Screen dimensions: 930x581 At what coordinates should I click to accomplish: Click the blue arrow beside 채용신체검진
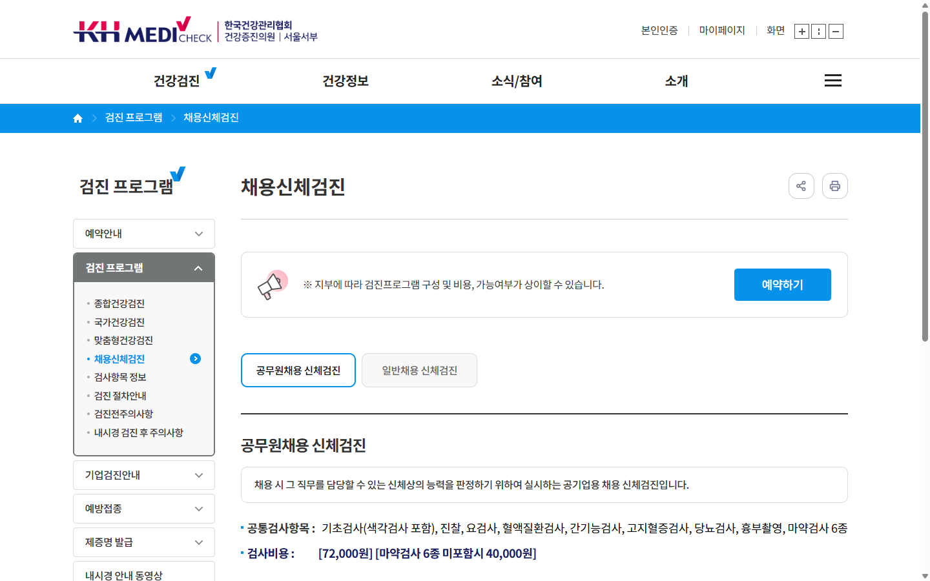196,359
